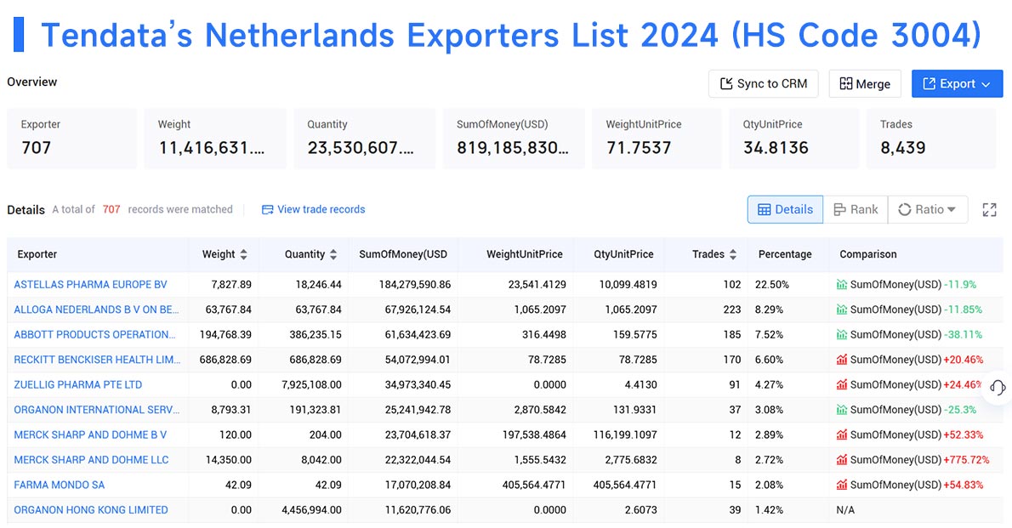Open the Export function via its icon

pos(929,83)
